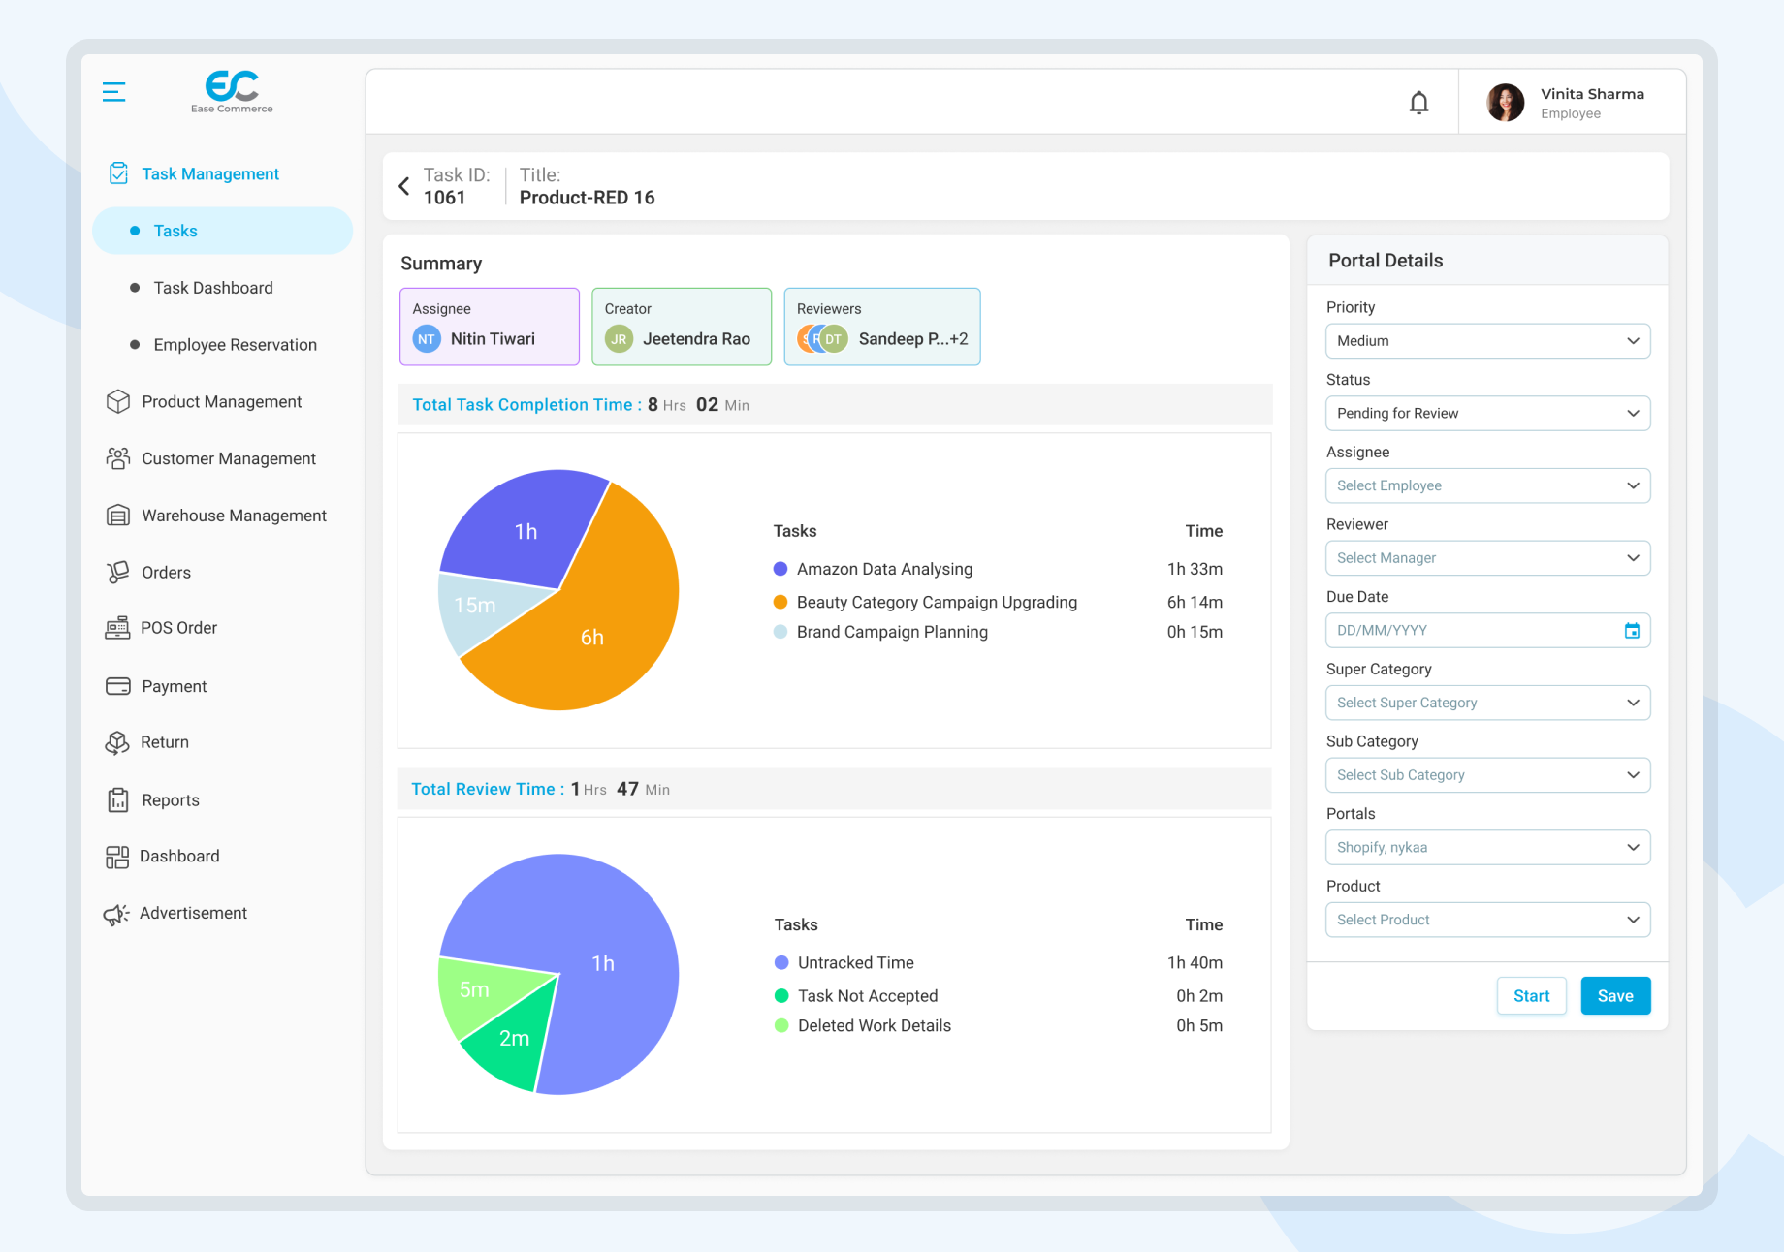Open the notifications bell
The image size is (1784, 1252).
point(1418,103)
